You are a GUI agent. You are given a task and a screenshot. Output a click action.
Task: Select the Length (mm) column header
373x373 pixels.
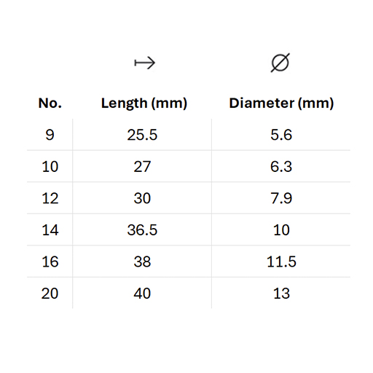click(144, 103)
